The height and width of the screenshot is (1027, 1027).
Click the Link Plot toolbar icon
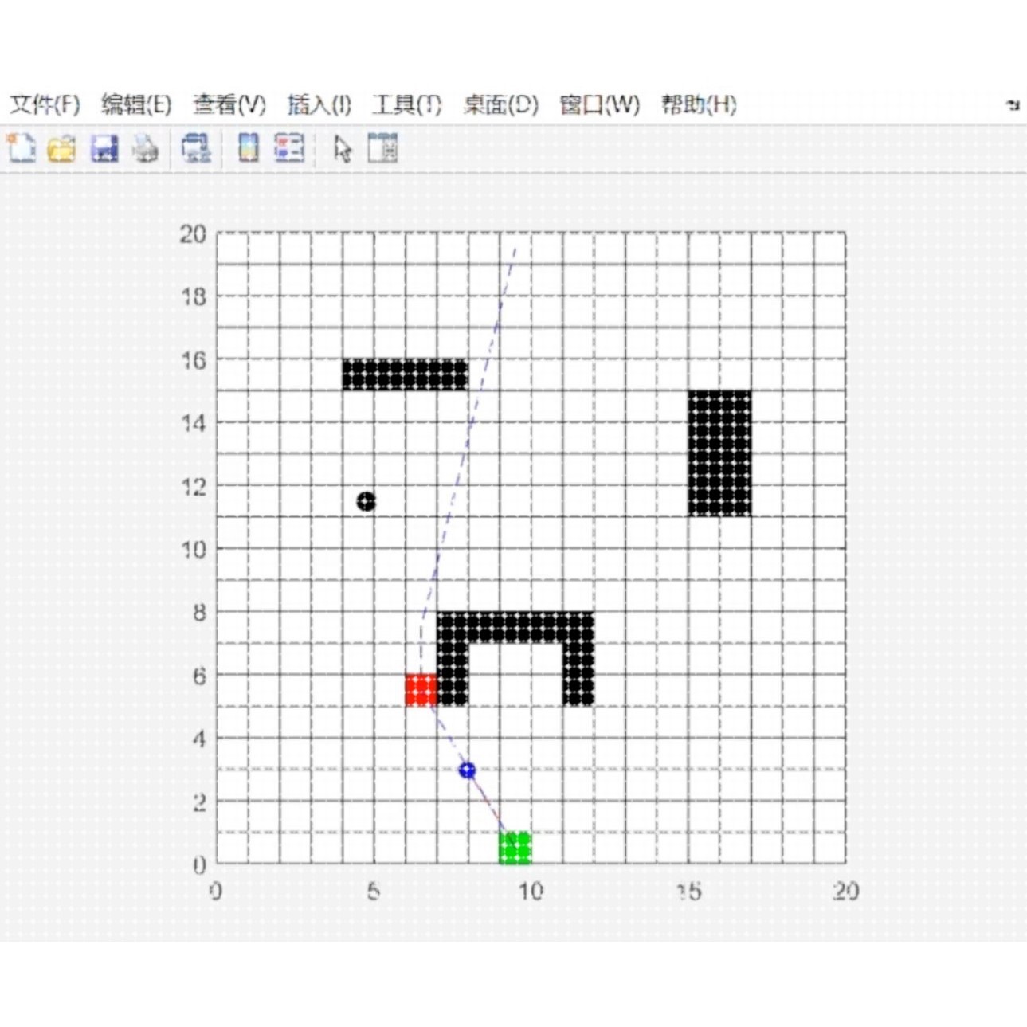pos(196,149)
